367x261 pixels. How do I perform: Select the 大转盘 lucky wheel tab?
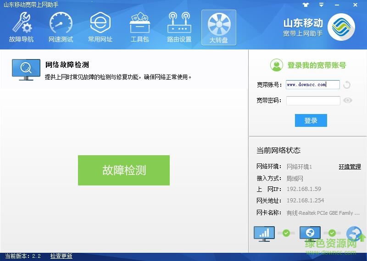coord(219,27)
